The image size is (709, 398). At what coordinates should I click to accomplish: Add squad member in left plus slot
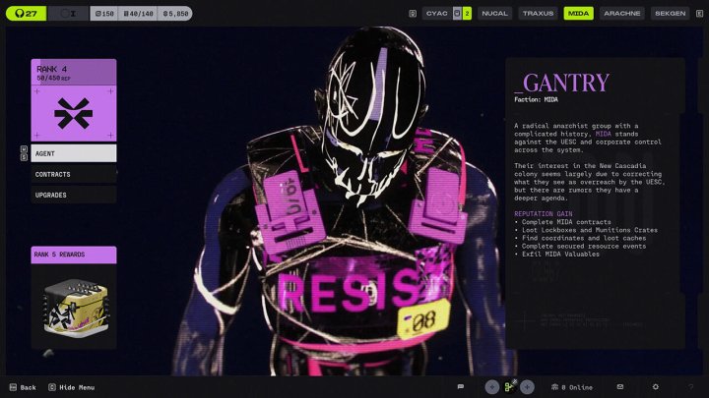(492, 387)
